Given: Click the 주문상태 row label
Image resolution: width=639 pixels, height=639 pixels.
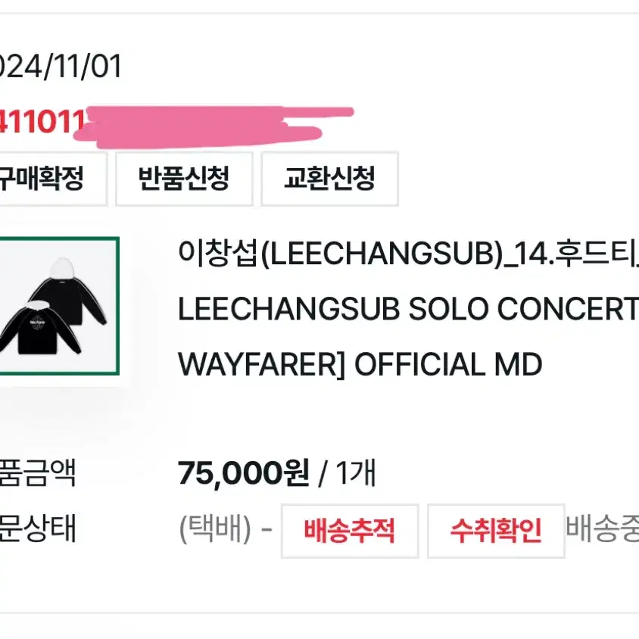Looking at the screenshot, I should [38, 528].
